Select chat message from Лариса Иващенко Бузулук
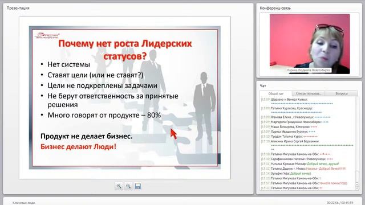This screenshot has height=205, width=365. pos(288,132)
